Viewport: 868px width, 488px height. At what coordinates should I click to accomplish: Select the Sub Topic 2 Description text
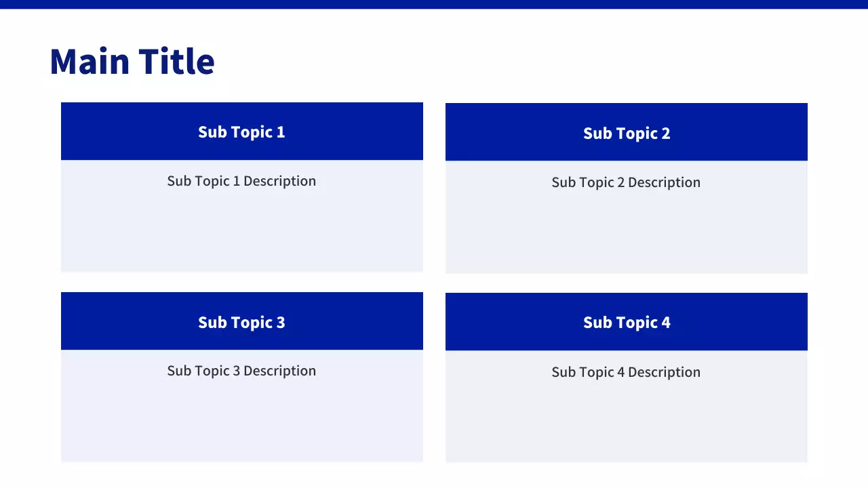[x=626, y=182]
